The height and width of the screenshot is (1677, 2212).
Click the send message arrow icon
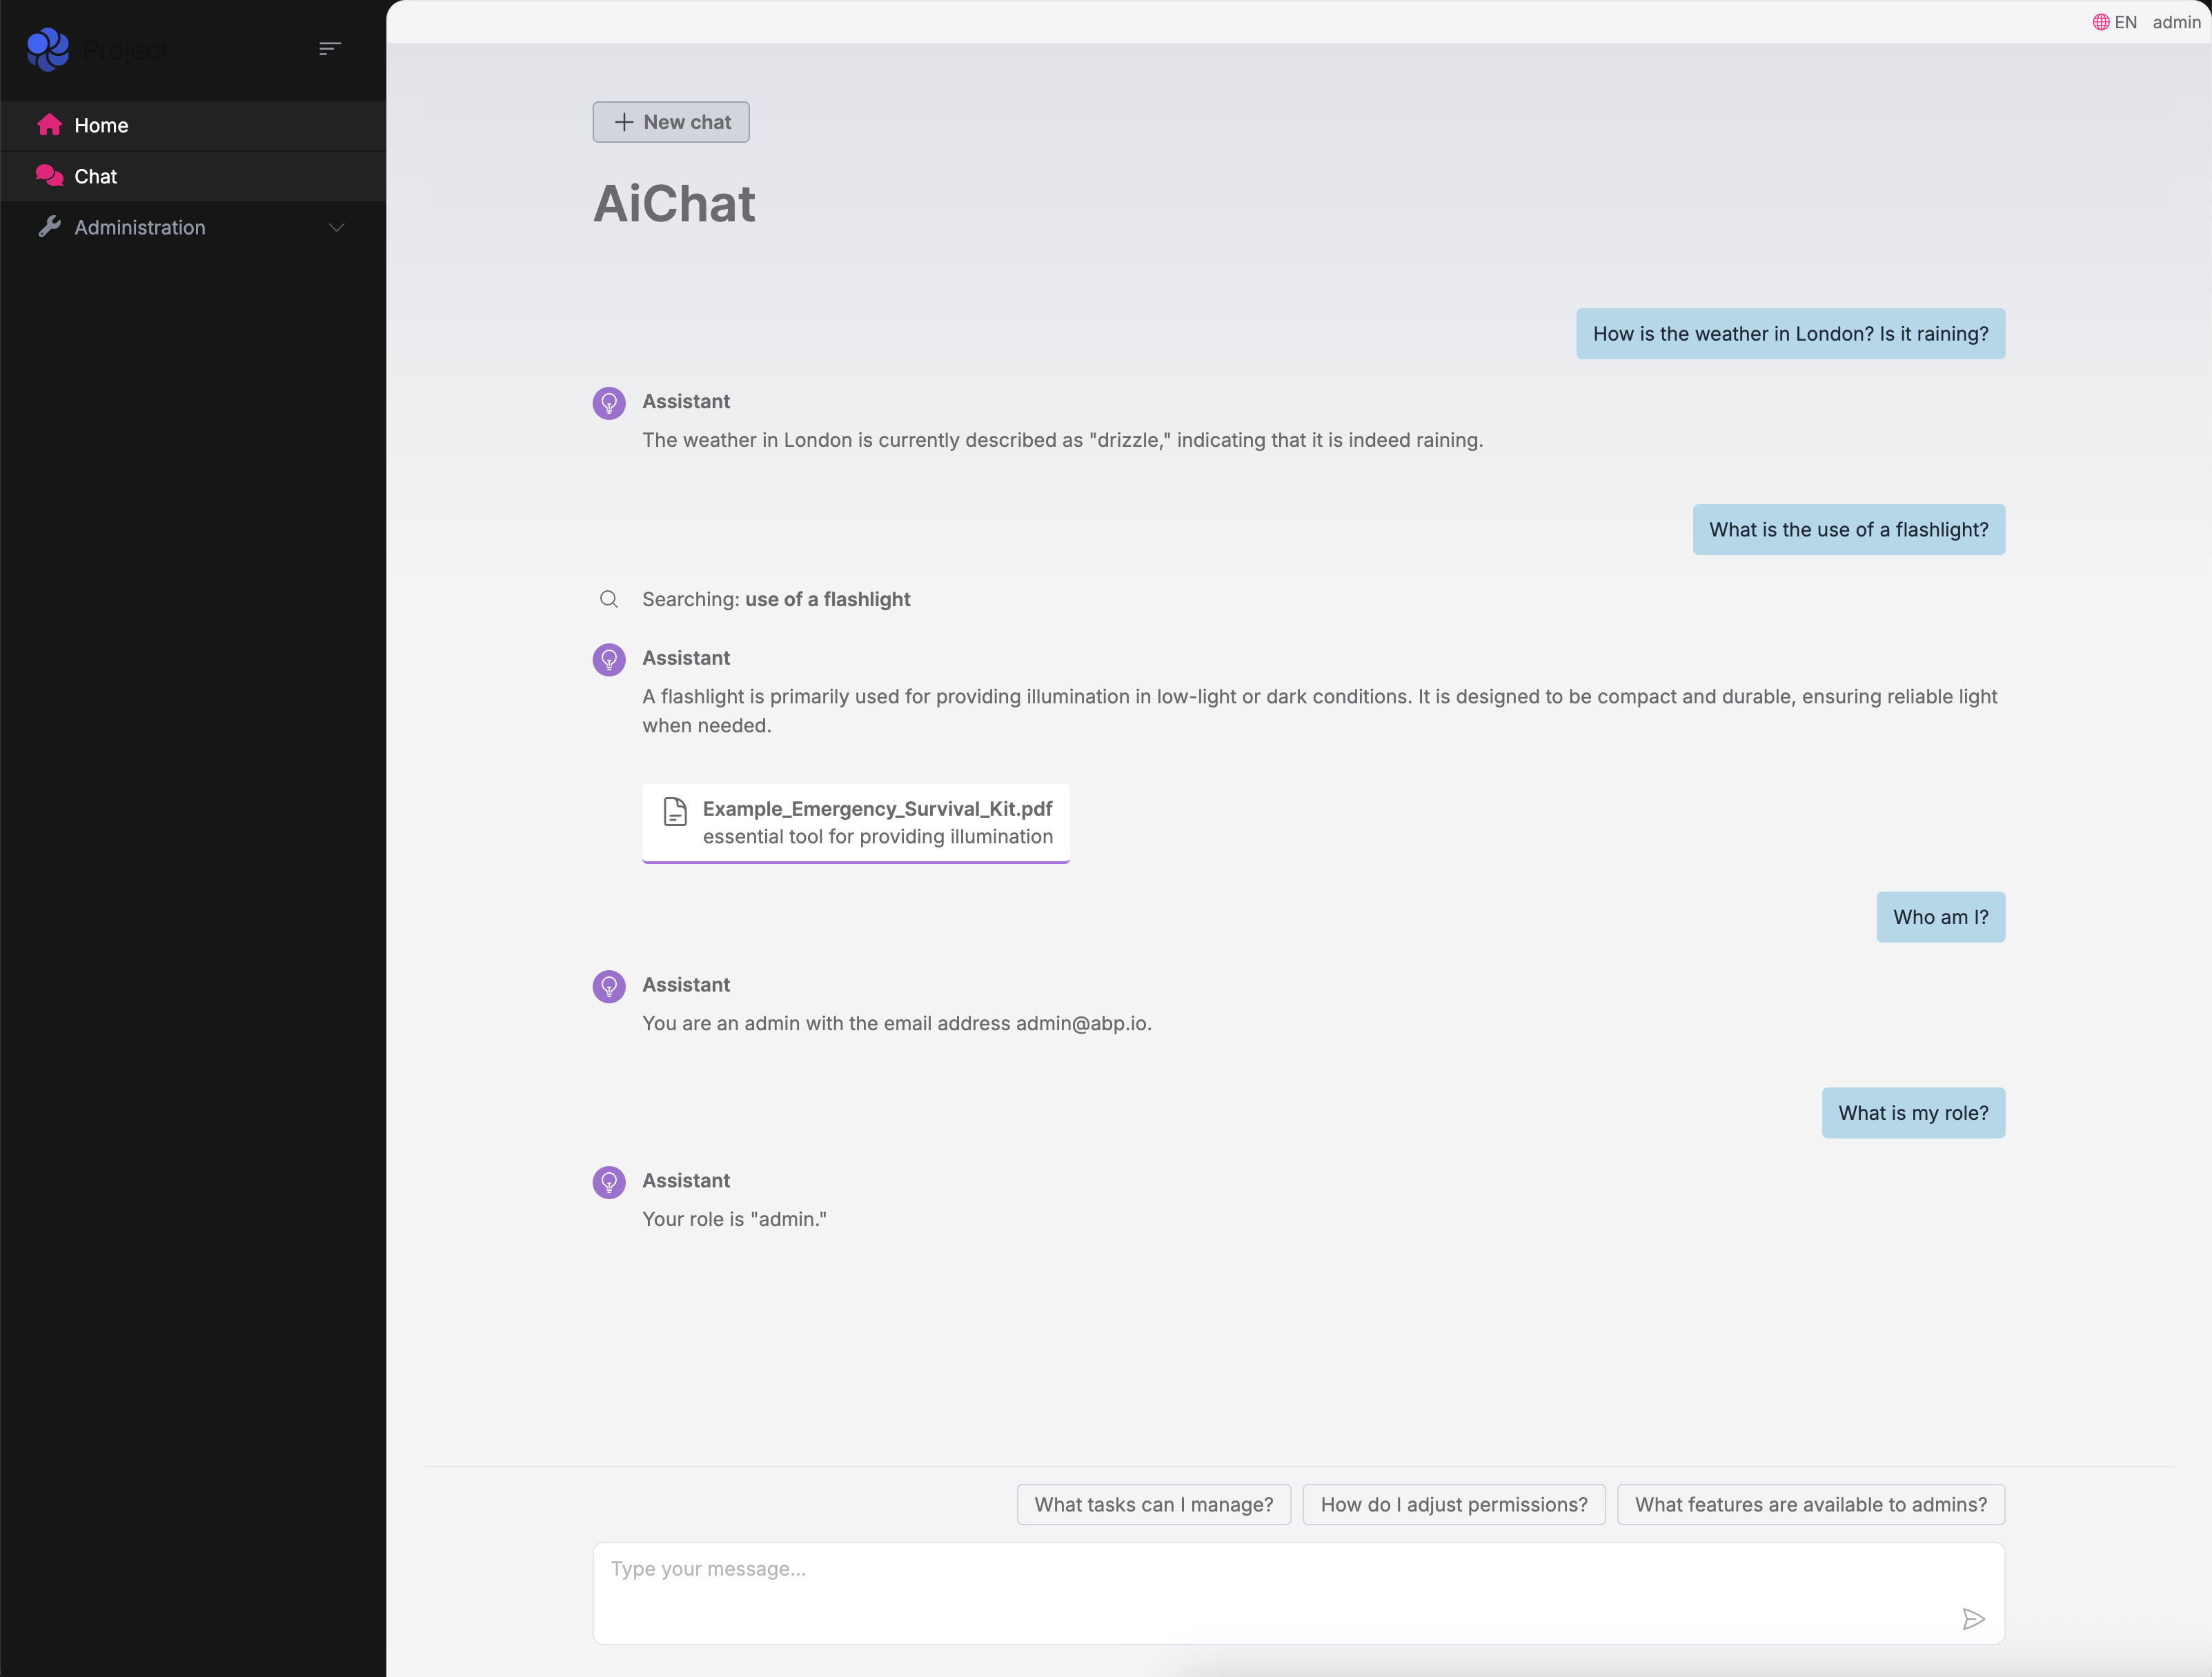coord(1973,1618)
